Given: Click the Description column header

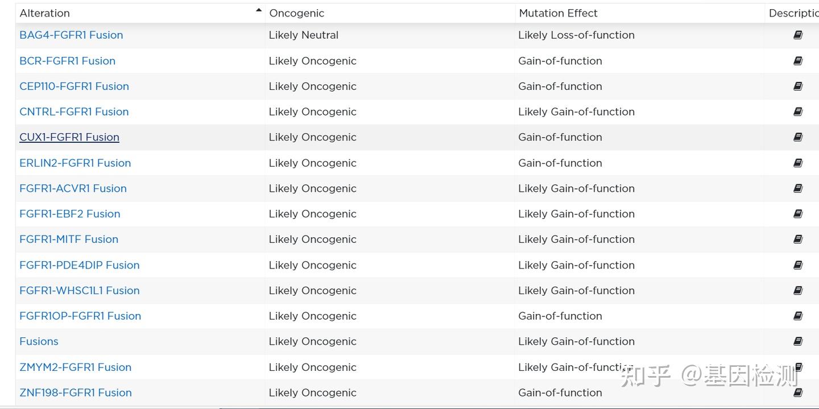Looking at the screenshot, I should pos(793,13).
